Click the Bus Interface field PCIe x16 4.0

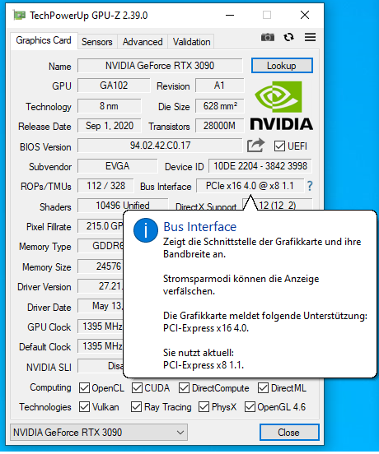point(250,186)
